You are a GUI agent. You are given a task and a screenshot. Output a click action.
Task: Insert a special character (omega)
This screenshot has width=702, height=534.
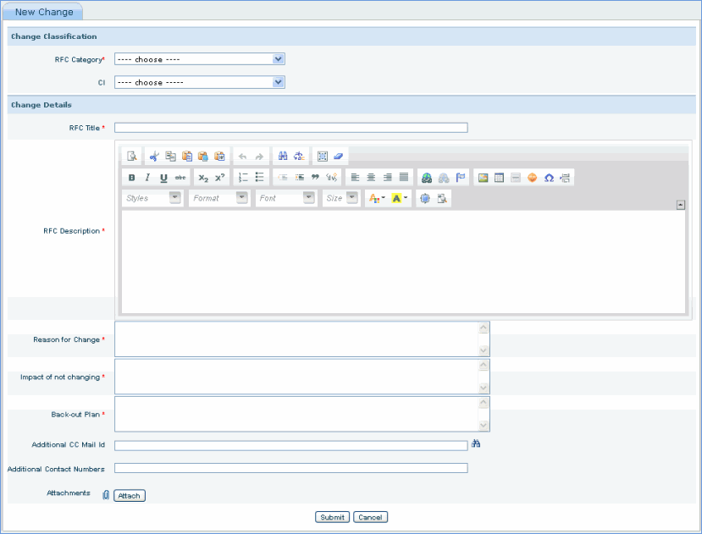549,178
